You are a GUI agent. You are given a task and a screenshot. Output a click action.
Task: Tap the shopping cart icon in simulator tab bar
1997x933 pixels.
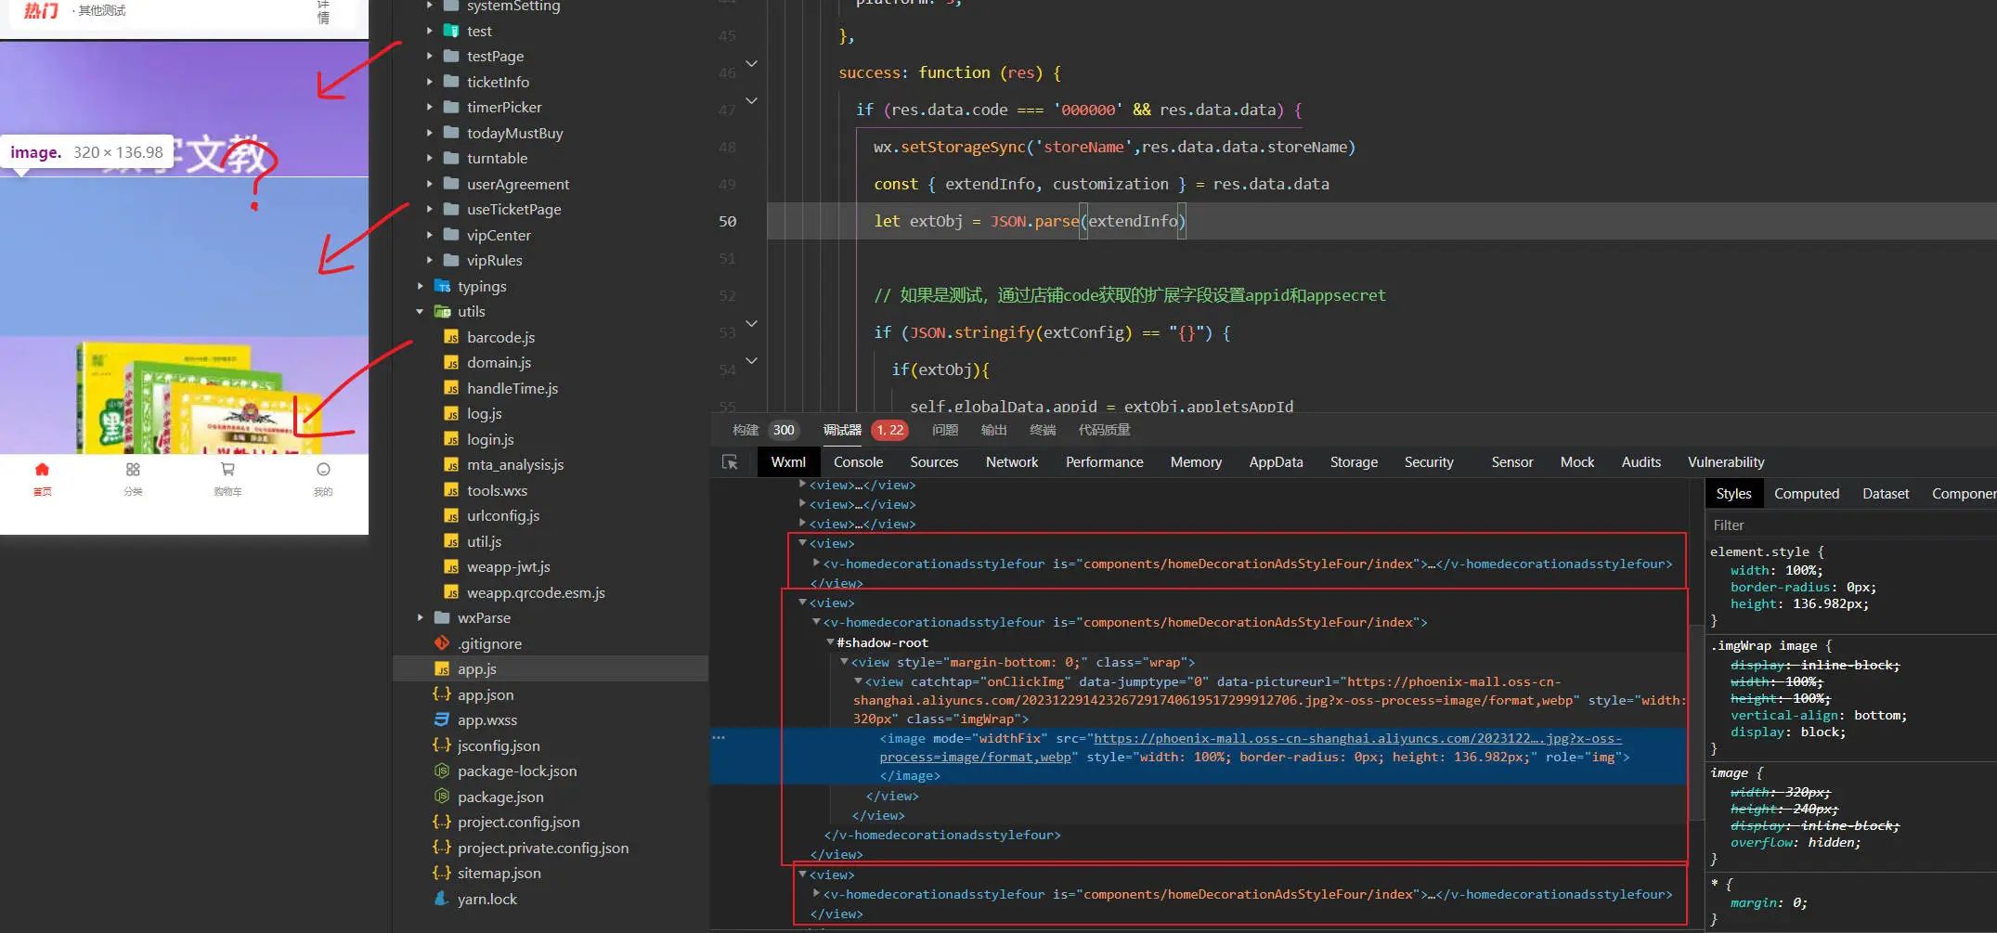point(227,470)
